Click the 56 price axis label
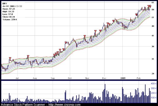Viewport: 158px width, 106px height. [153, 10]
